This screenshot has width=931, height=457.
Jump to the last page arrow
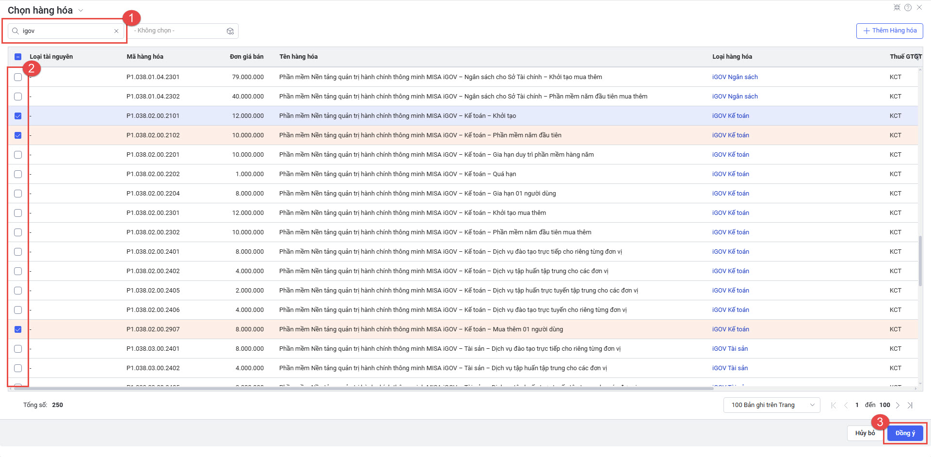click(910, 405)
